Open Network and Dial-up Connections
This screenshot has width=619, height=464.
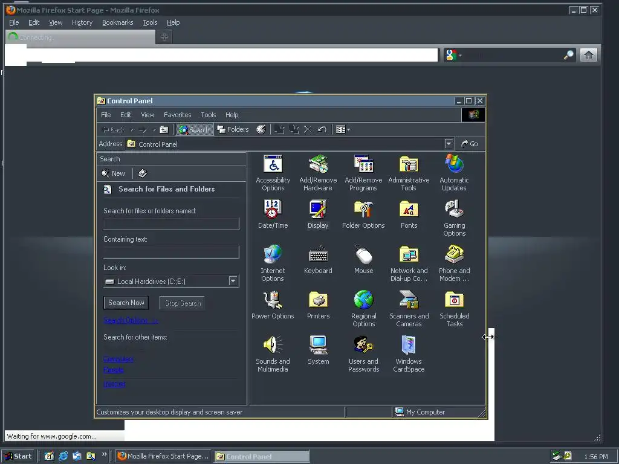[x=409, y=263]
